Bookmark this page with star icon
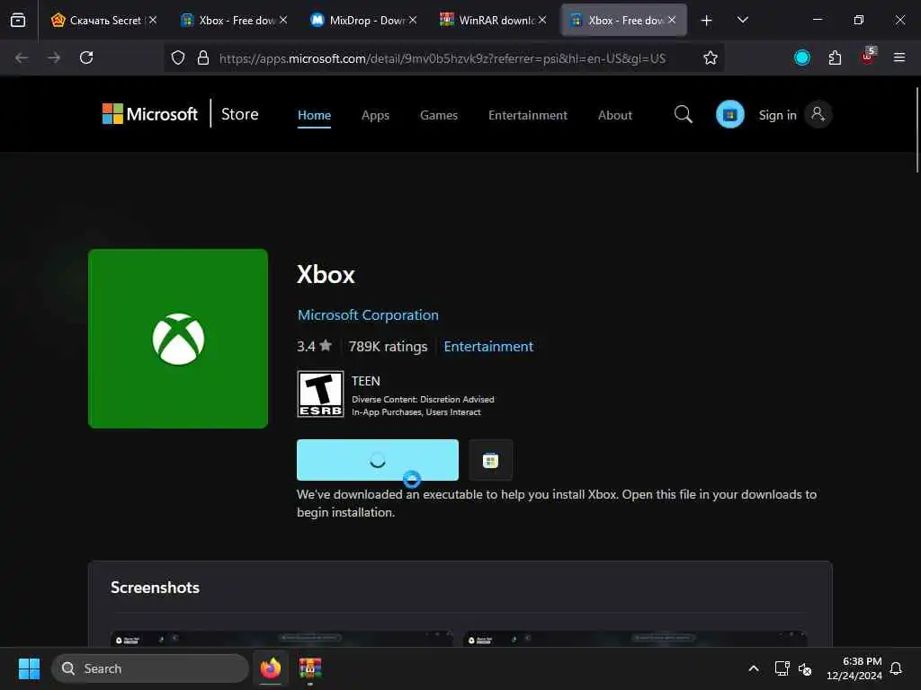The image size is (921, 690). pos(711,57)
